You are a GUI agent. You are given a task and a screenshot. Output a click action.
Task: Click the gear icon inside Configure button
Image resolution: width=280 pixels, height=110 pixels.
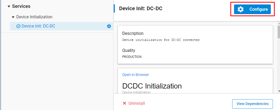[240, 9]
